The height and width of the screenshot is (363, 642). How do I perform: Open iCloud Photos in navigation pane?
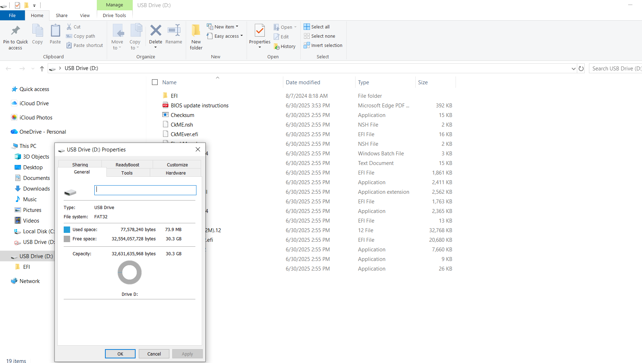tap(36, 117)
